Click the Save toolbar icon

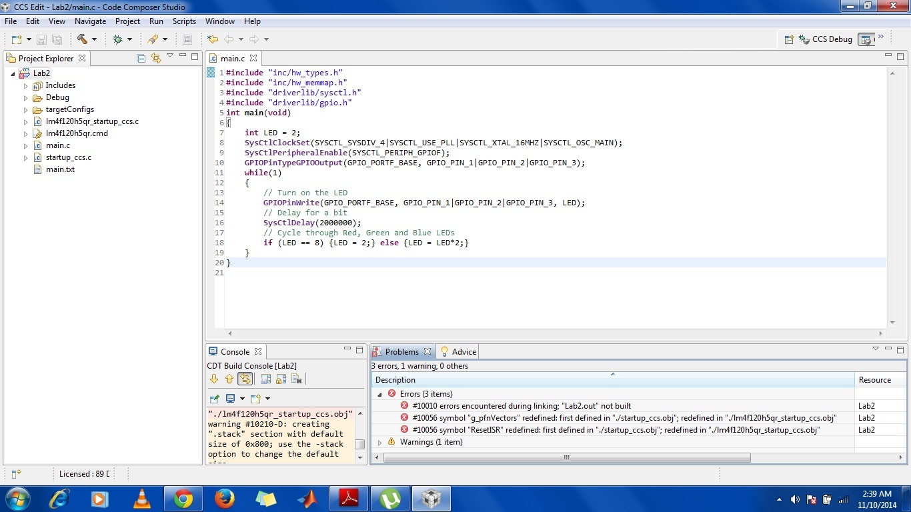pyautogui.click(x=41, y=39)
